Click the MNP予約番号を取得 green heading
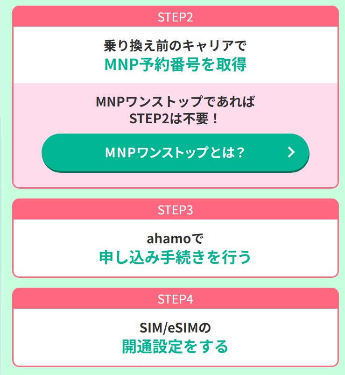This screenshot has width=345, height=375. (x=175, y=64)
